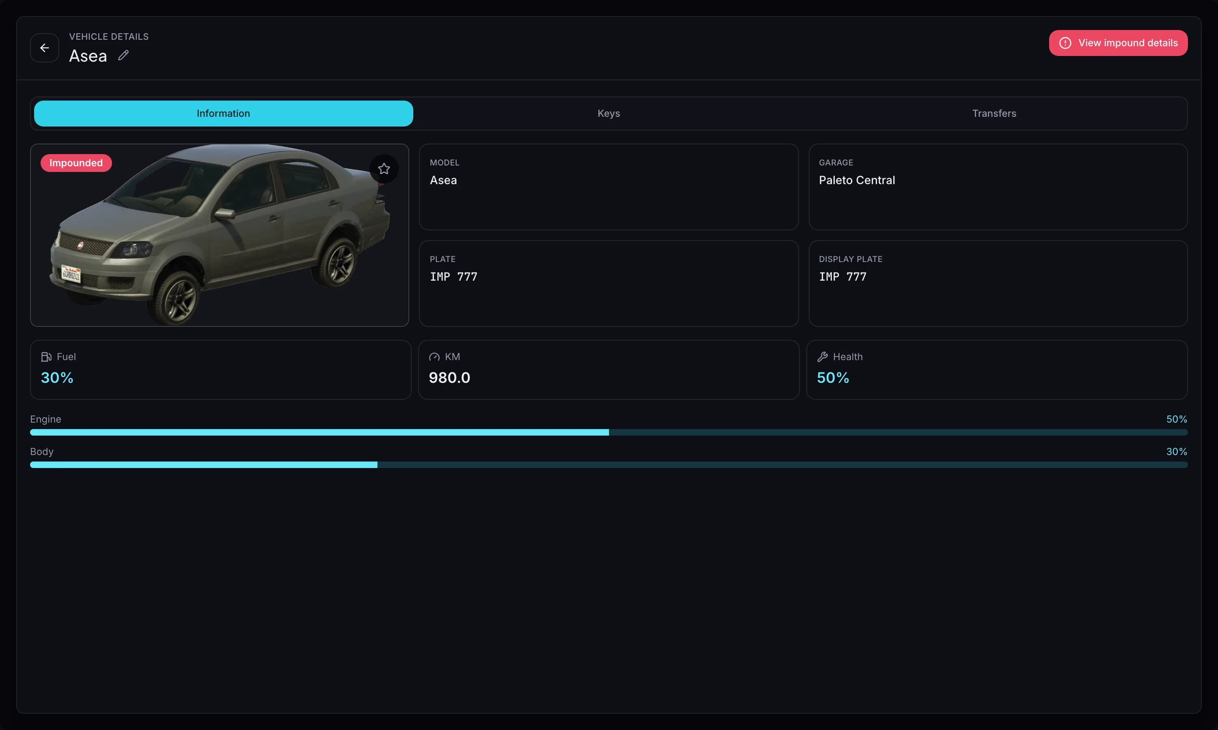The height and width of the screenshot is (730, 1218).
Task: Click the Engine 50% percentage label
Action: 1177,419
